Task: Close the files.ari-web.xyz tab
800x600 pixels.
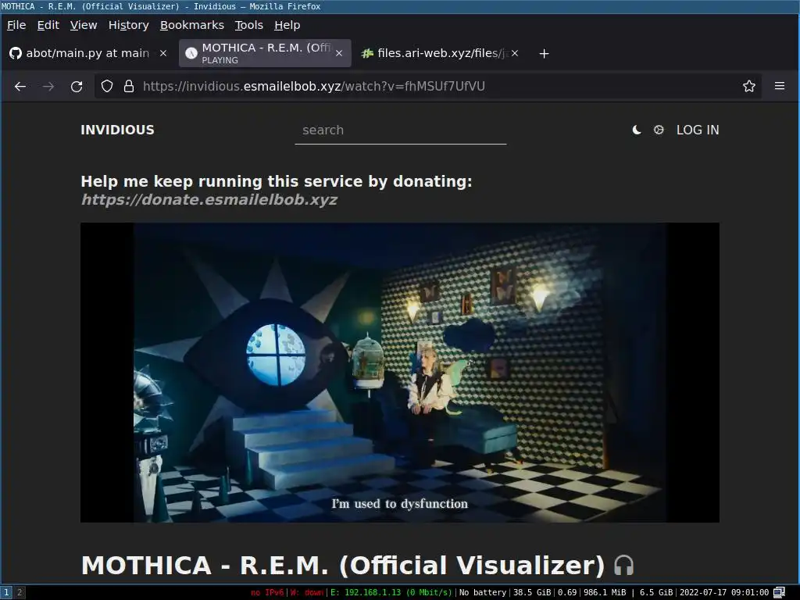Action: tap(515, 53)
